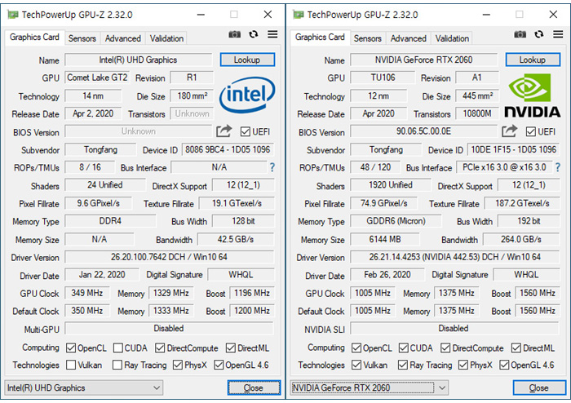
Task: Click the BIOS export arrow icon for RTX 2060
Action: pos(509,131)
